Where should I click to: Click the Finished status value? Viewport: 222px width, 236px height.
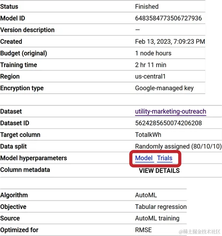pos(147,7)
